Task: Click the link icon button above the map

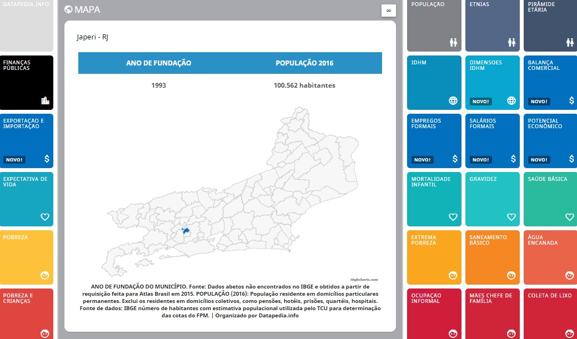Action: point(389,11)
